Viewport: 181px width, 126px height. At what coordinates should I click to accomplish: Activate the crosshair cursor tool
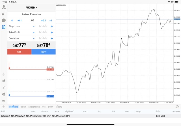click(4, 74)
